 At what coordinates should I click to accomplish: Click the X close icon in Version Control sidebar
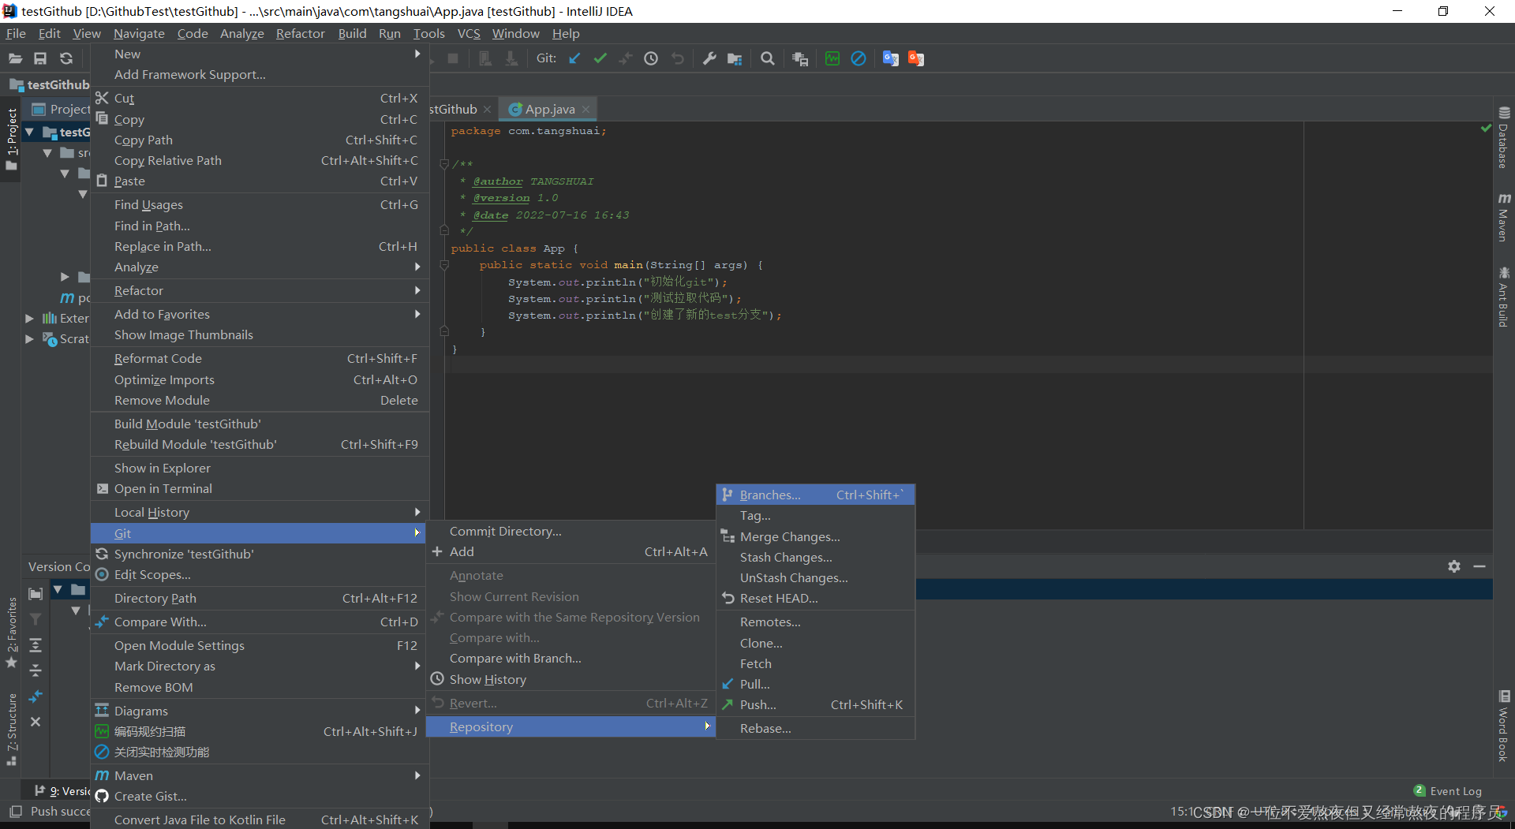[x=36, y=722]
